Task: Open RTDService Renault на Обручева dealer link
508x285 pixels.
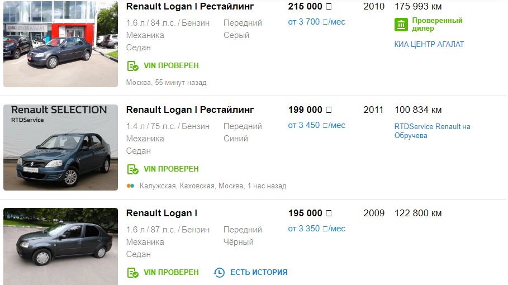Action: click(x=432, y=131)
